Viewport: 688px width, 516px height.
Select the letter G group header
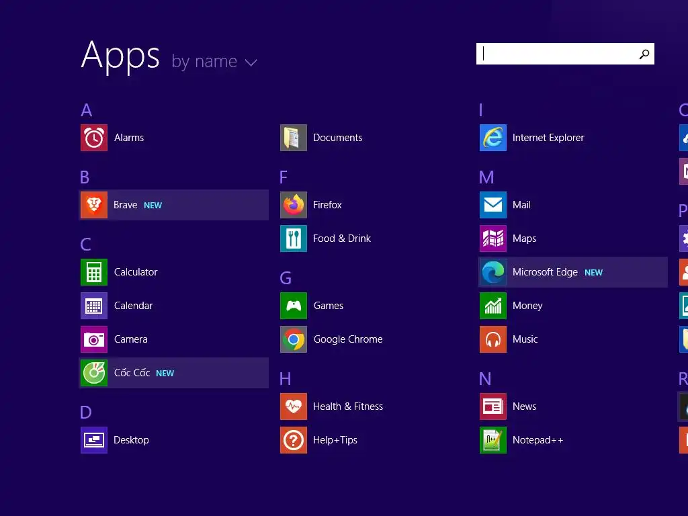tap(286, 278)
